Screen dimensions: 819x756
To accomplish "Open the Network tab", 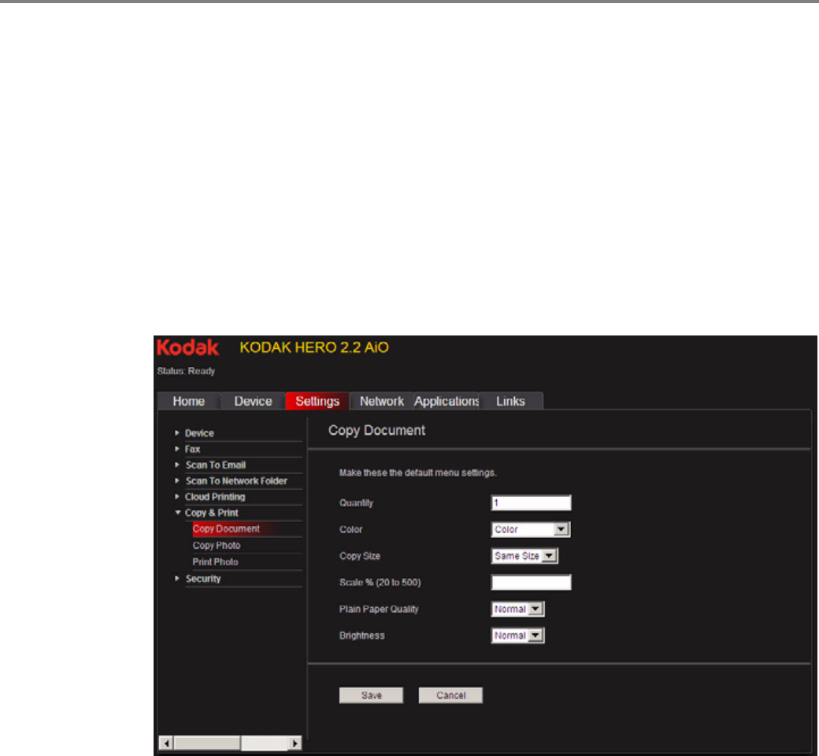I will 381,402.
